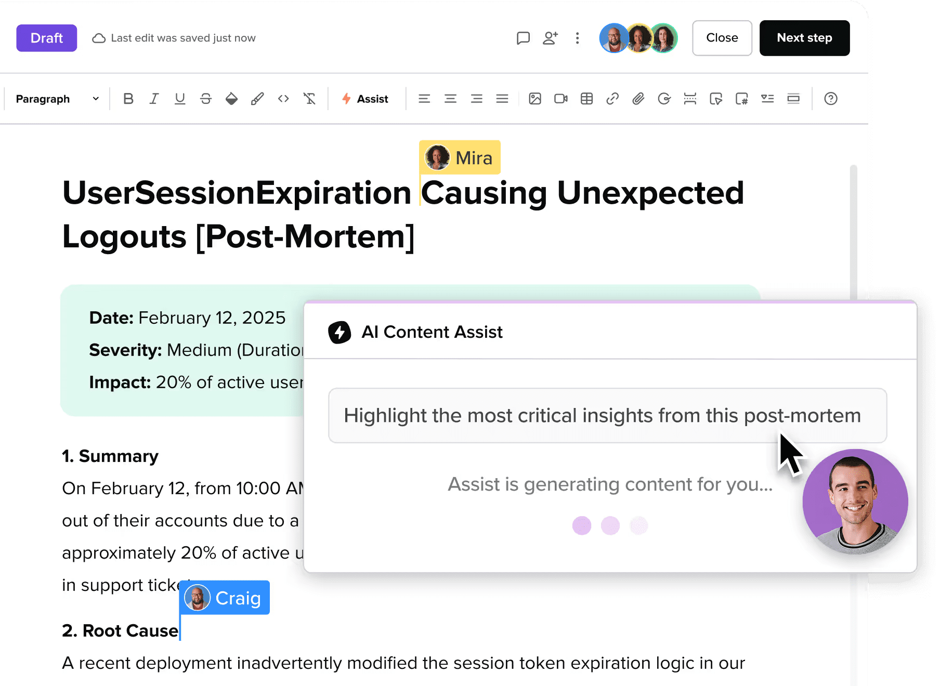This screenshot has width=940, height=686.
Task: Click the AI prompt input field
Action: point(607,415)
